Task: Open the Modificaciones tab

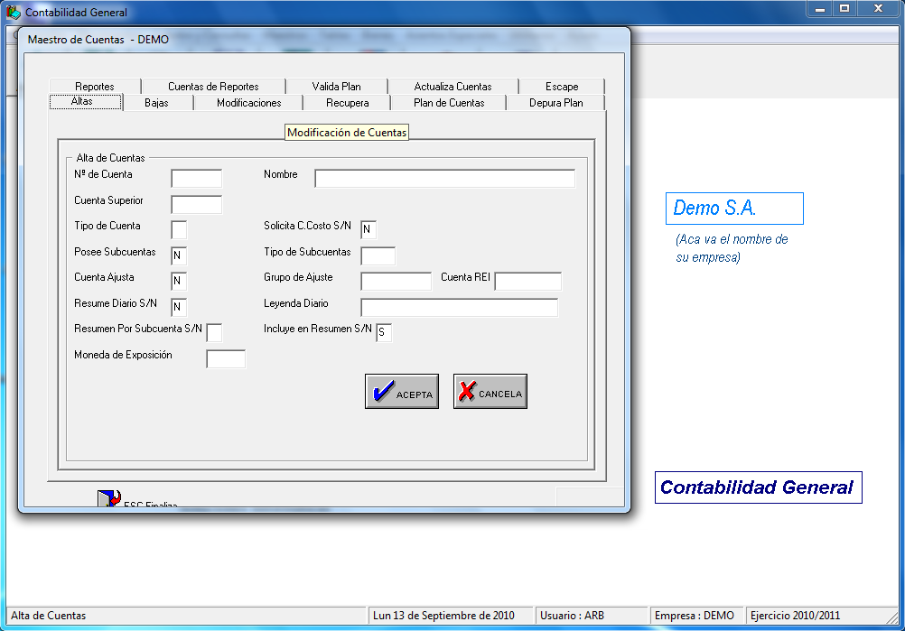Action: (248, 103)
